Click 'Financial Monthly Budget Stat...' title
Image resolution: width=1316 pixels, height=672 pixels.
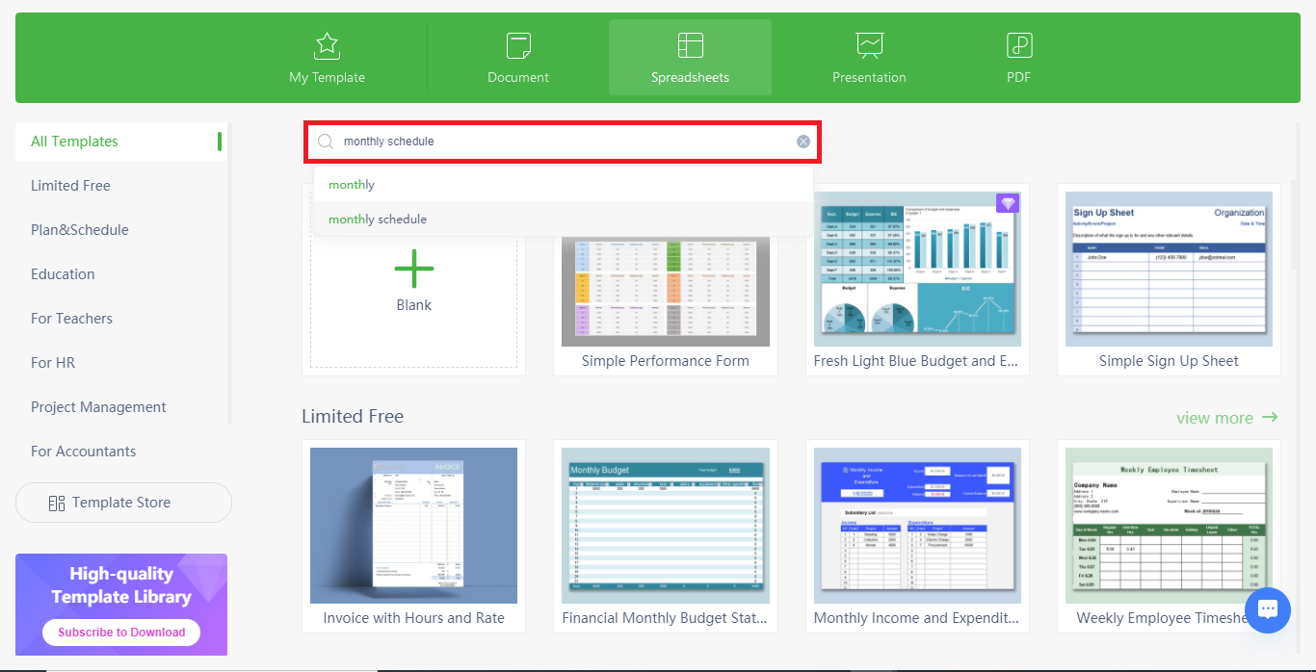666,618
